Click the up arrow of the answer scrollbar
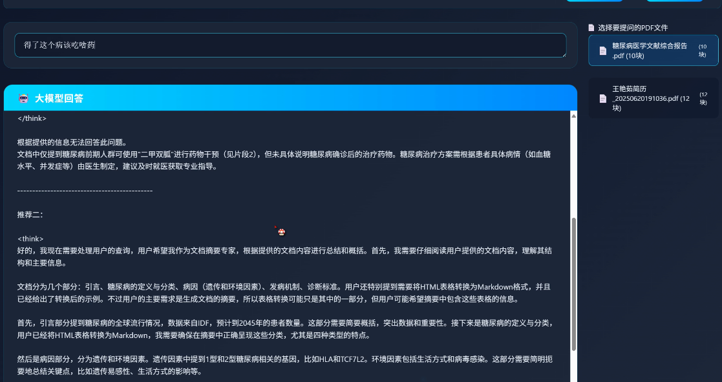The height and width of the screenshot is (382, 722). pyautogui.click(x=574, y=116)
